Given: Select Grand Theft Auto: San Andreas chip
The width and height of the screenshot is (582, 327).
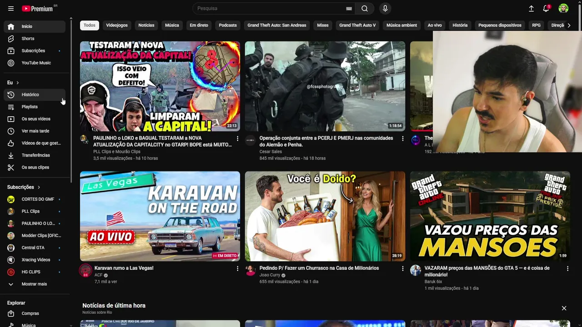Looking at the screenshot, I should [x=277, y=25].
